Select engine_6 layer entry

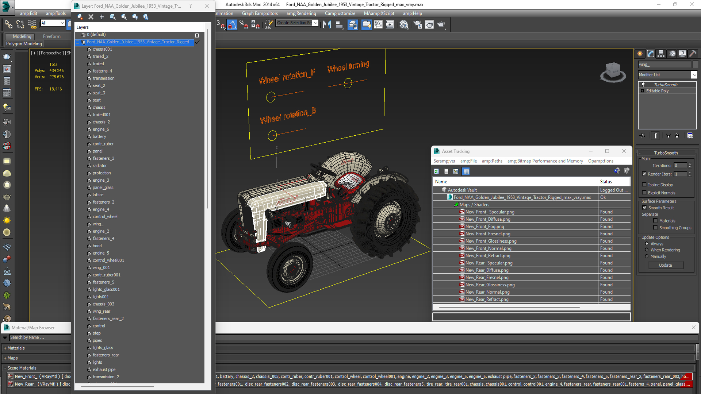tap(101, 130)
